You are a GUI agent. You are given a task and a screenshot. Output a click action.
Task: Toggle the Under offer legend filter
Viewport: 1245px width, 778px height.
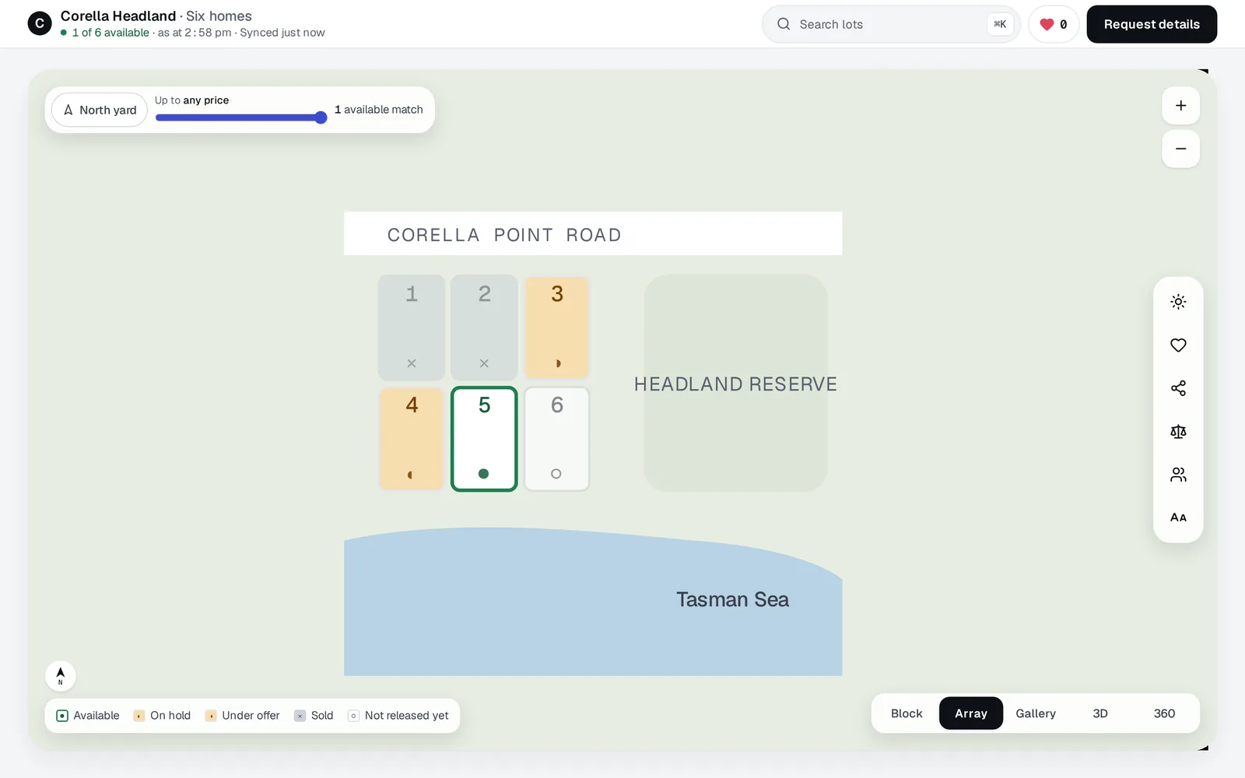[x=242, y=716]
